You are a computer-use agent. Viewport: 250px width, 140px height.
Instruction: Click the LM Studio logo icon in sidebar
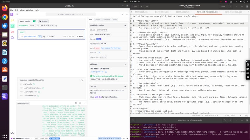[12, 14]
